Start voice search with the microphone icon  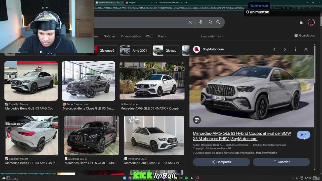pyautogui.click(x=201, y=22)
